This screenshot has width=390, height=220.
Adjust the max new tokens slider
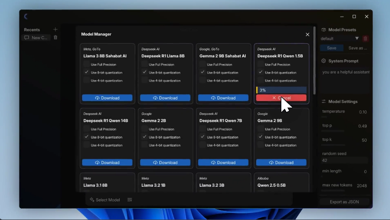coord(333,191)
